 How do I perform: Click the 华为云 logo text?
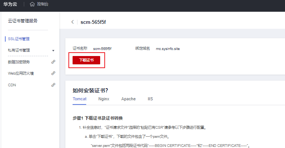click(x=10, y=4)
